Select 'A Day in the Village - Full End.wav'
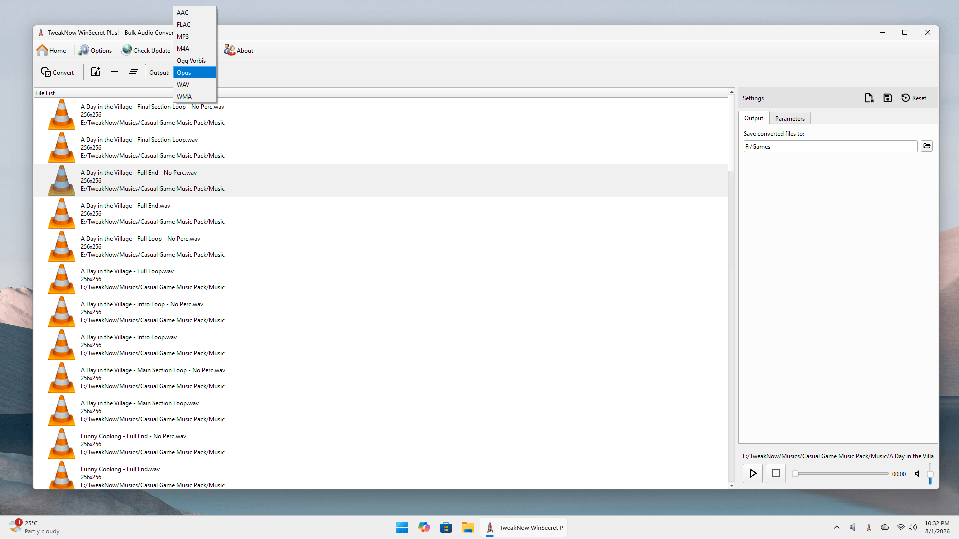The width and height of the screenshot is (959, 539). tap(381, 214)
